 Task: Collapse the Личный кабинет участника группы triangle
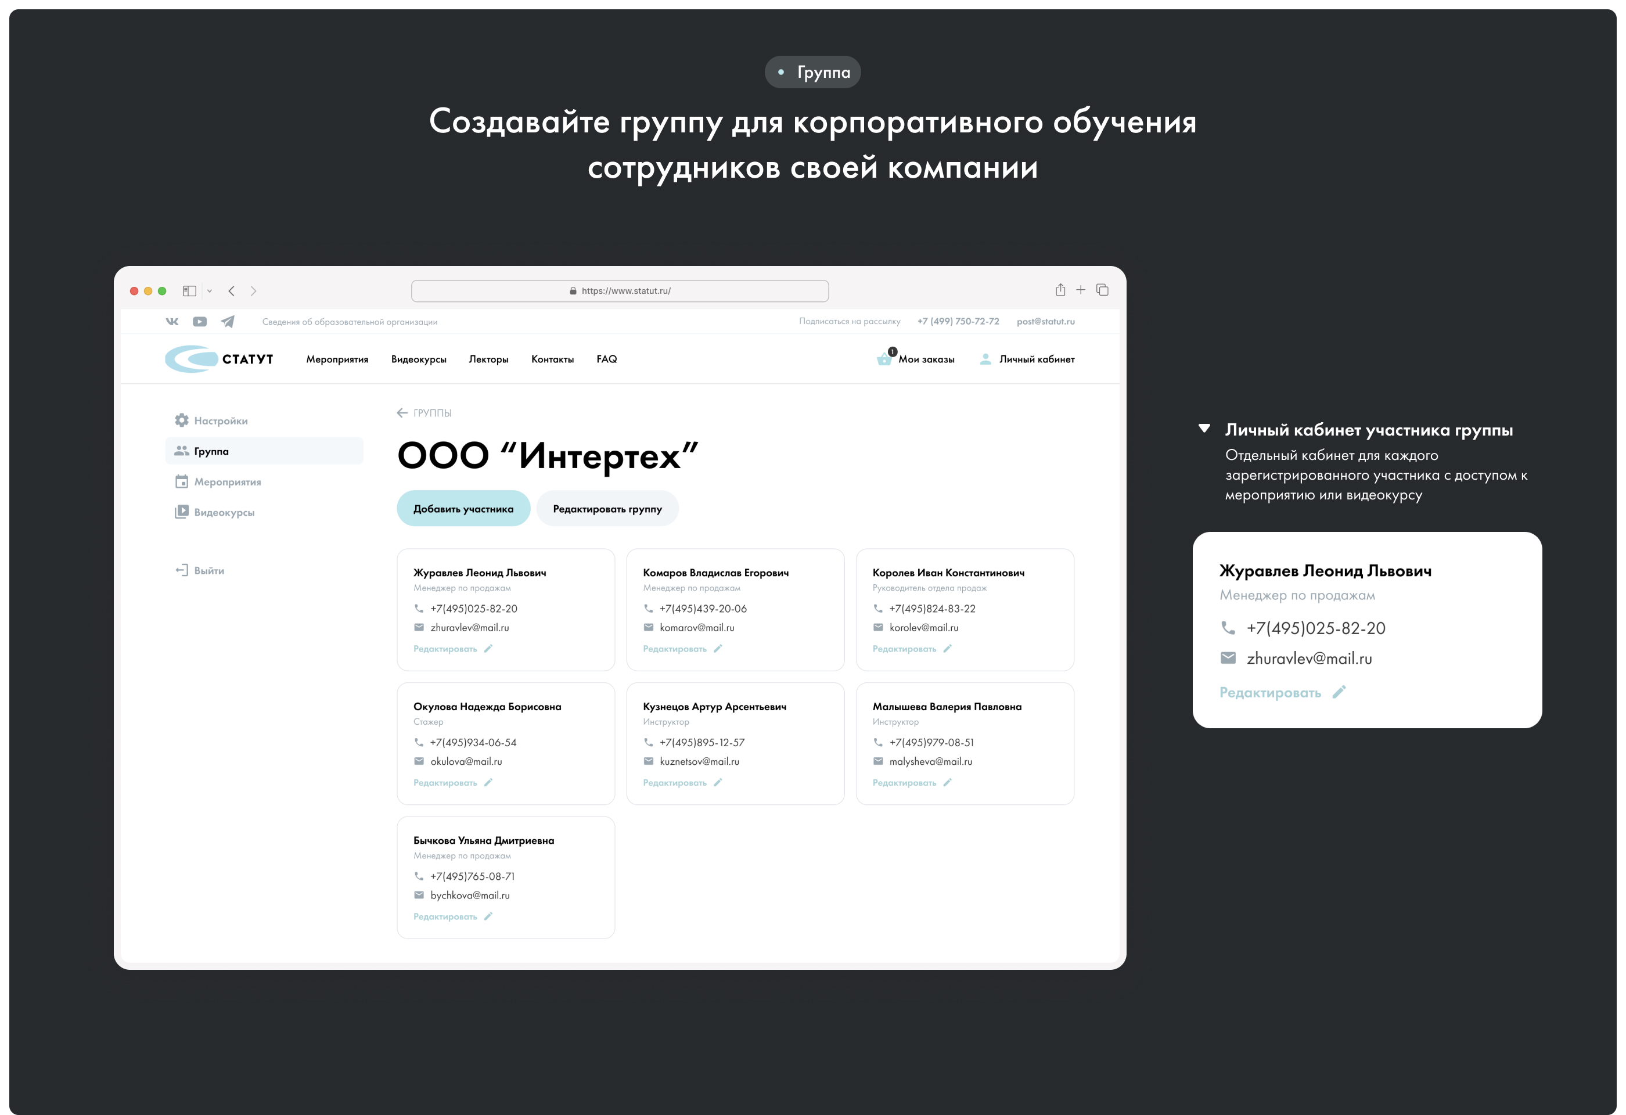click(x=1204, y=429)
